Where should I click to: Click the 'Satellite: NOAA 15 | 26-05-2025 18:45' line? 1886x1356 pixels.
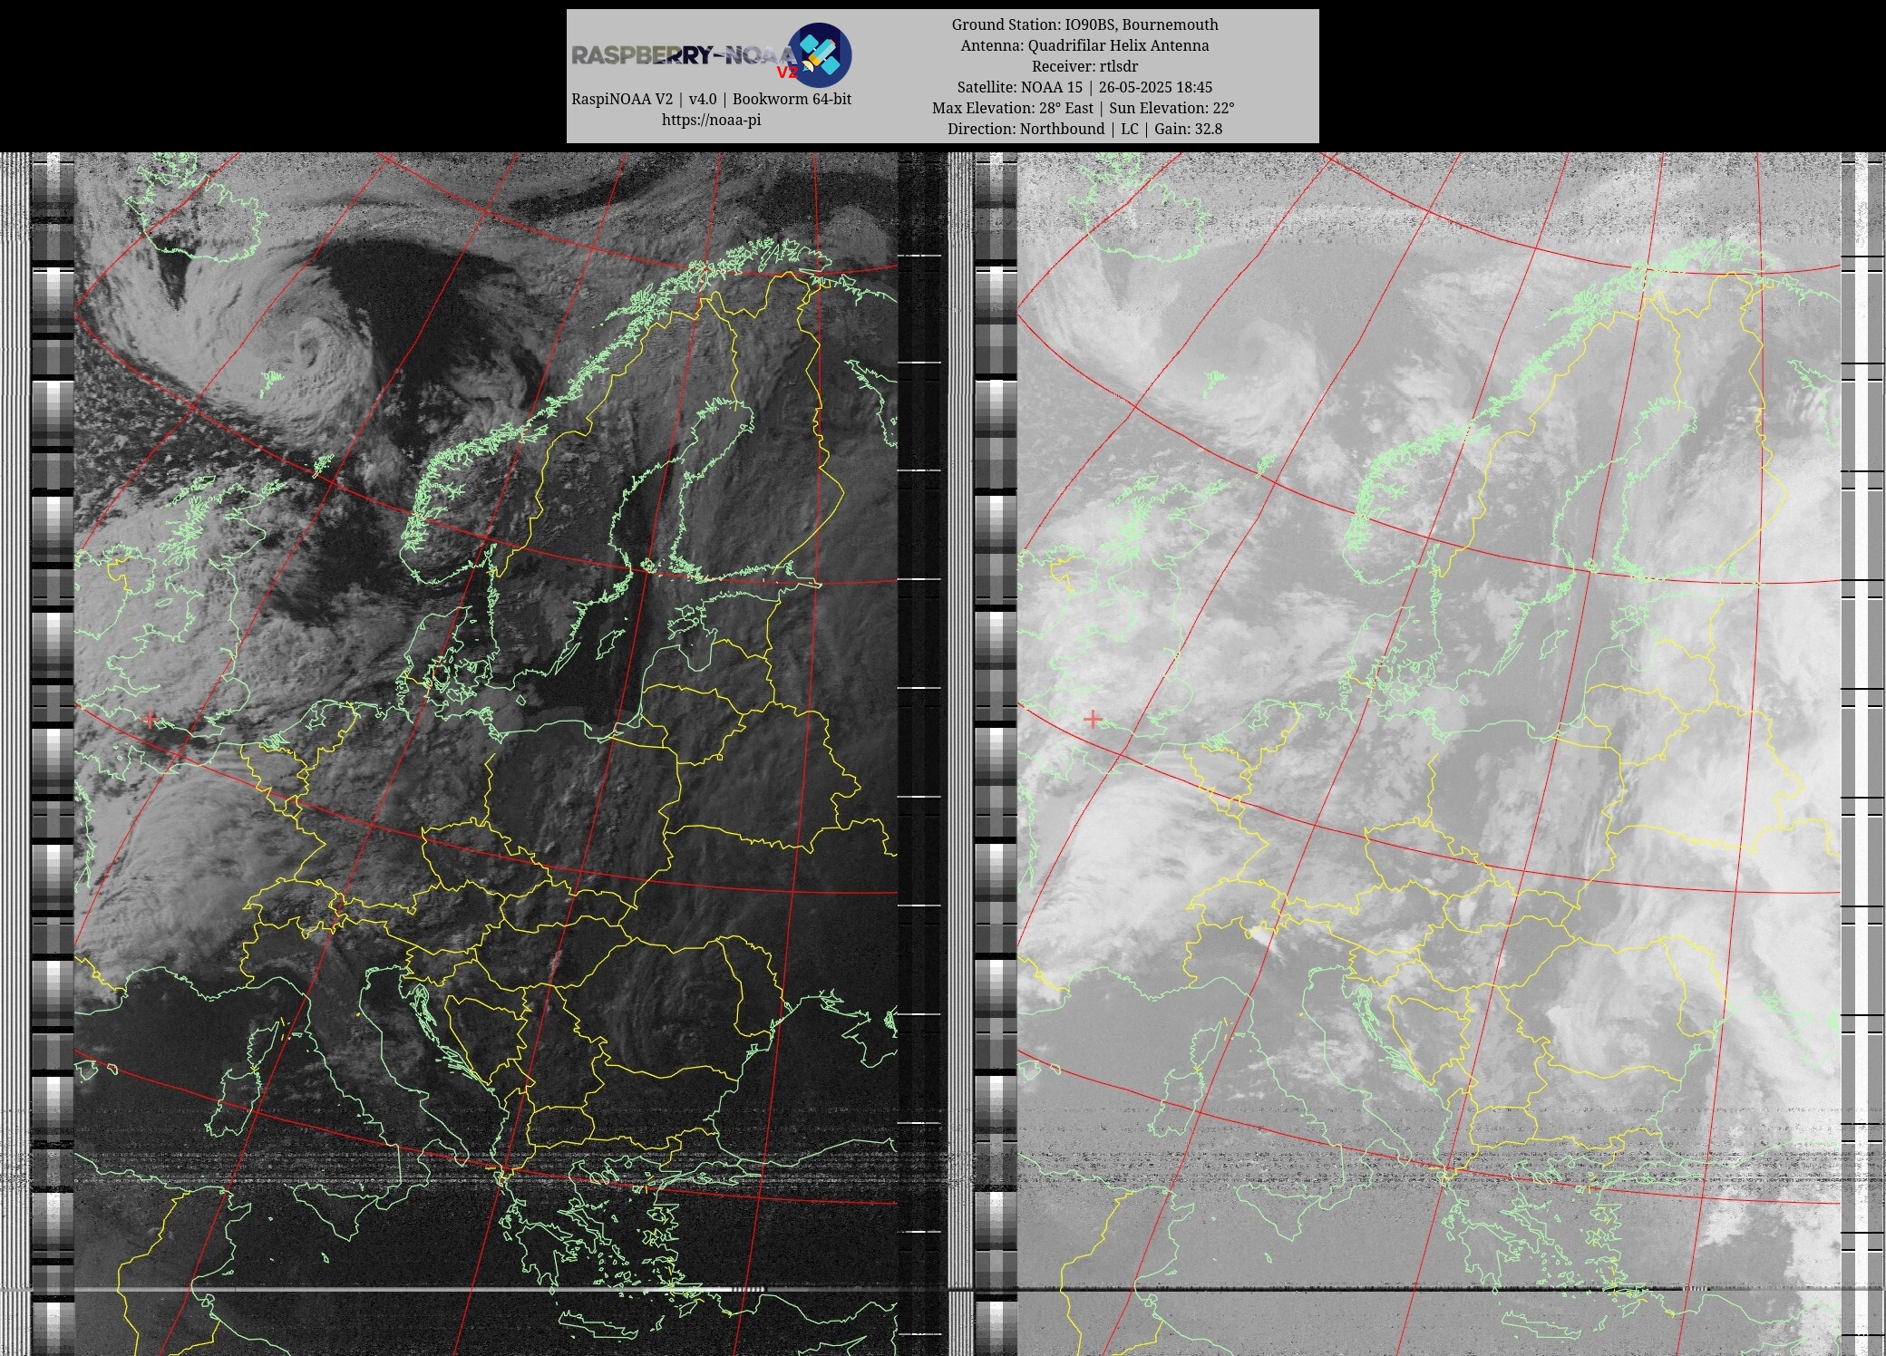pyautogui.click(x=1084, y=87)
